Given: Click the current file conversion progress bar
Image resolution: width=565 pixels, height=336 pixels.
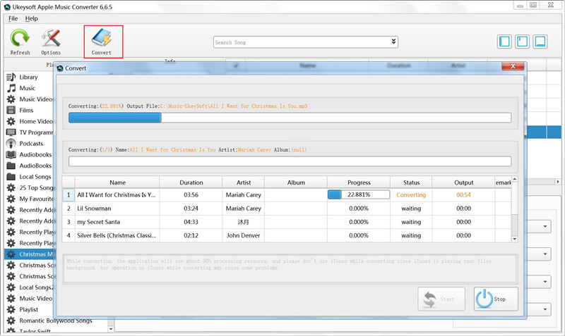Looking at the screenshot, I should point(290,118).
